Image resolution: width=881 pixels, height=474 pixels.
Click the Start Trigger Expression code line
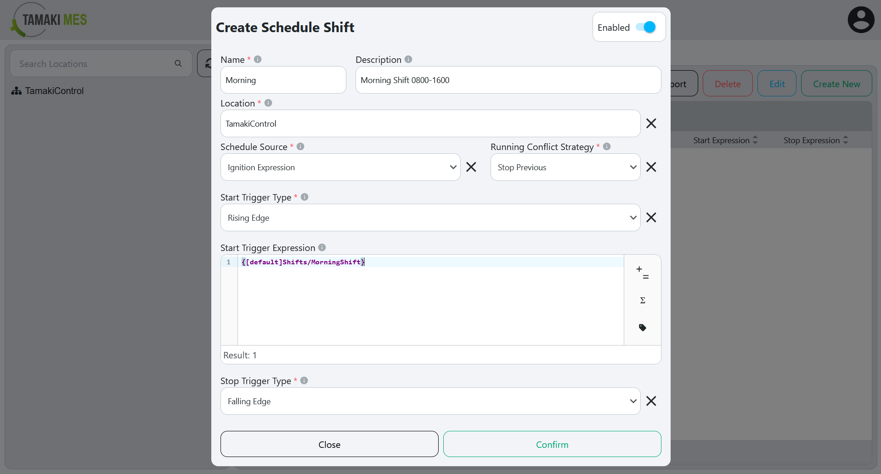303,262
